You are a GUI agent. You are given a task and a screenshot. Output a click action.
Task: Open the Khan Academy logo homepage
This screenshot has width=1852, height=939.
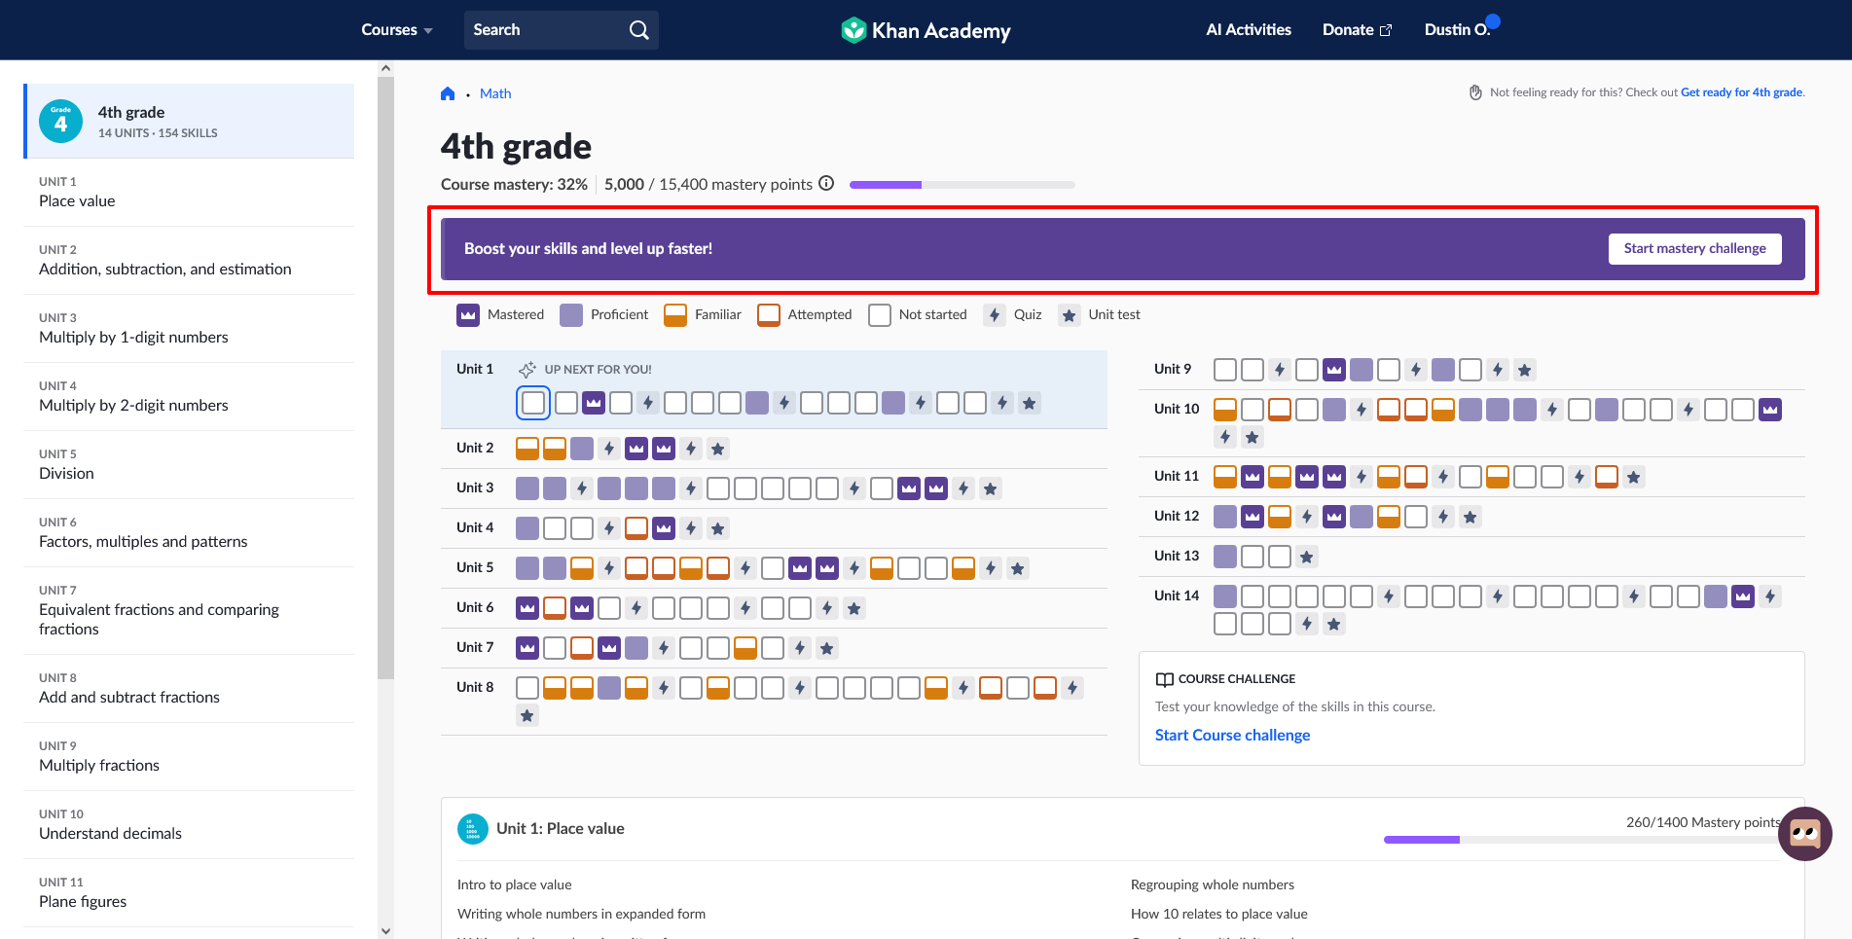click(x=926, y=30)
